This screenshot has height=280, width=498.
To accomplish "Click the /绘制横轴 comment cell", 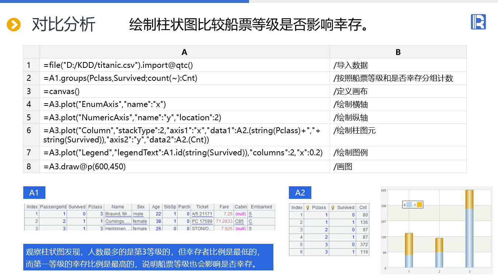I will click(398, 104).
